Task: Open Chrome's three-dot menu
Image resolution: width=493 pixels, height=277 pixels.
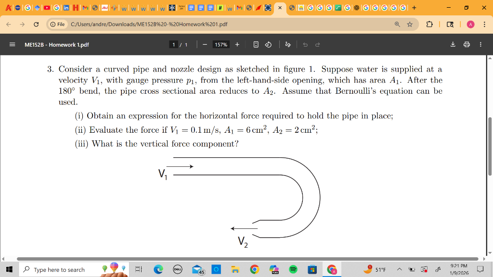Action: click(x=484, y=24)
